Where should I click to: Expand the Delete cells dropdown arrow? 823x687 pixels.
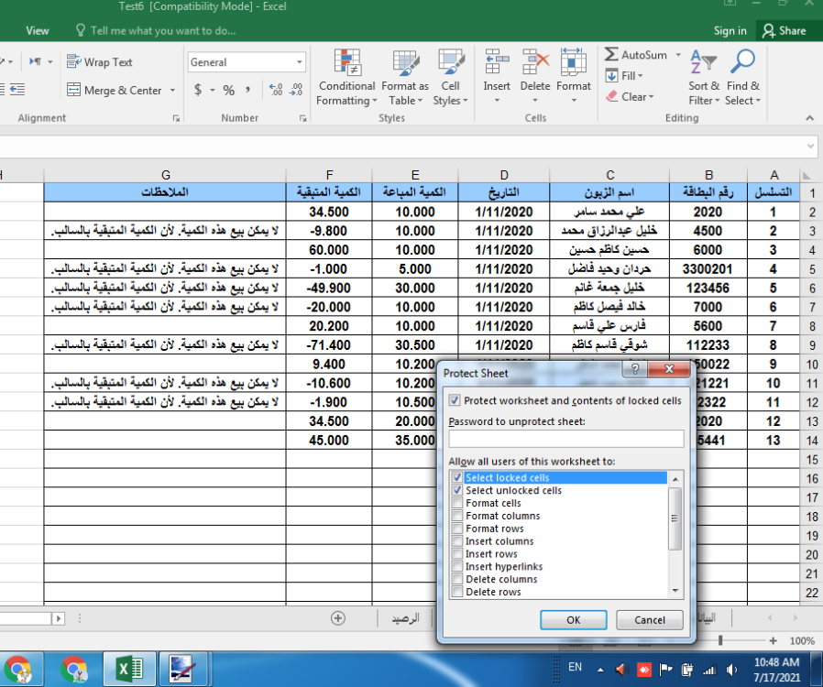pos(535,100)
